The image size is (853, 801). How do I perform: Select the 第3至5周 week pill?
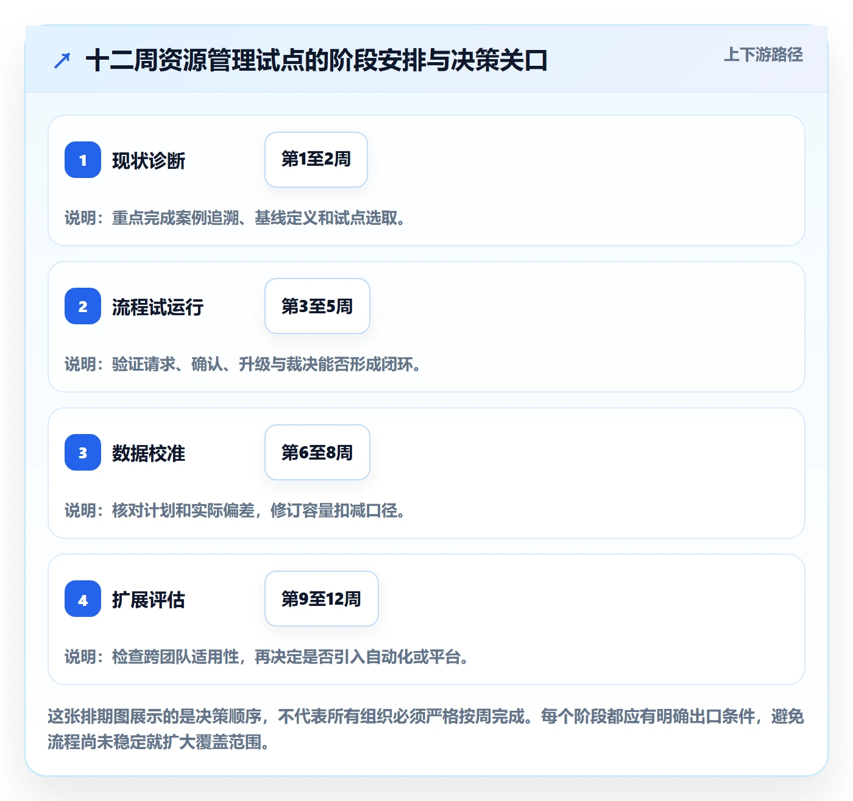(x=317, y=306)
